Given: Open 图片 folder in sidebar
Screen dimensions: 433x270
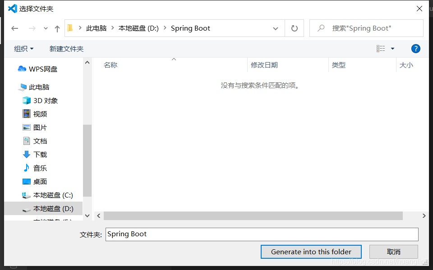Looking at the screenshot, I should coord(35,127).
